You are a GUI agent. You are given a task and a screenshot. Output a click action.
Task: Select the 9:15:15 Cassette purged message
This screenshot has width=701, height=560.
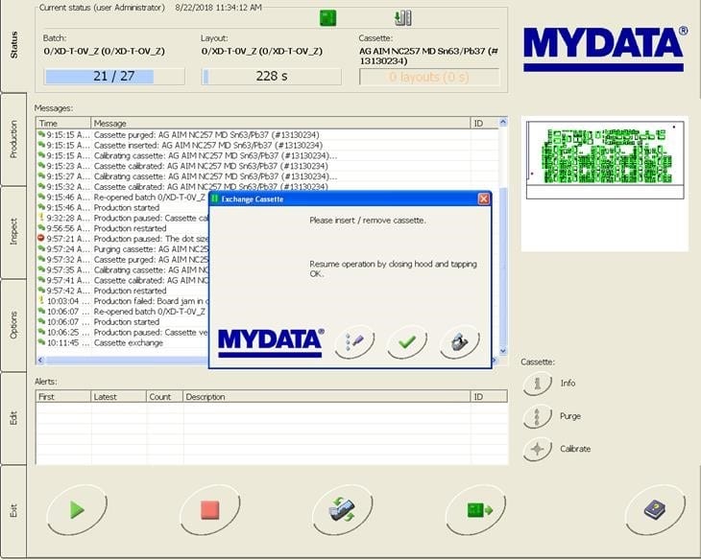267,135
